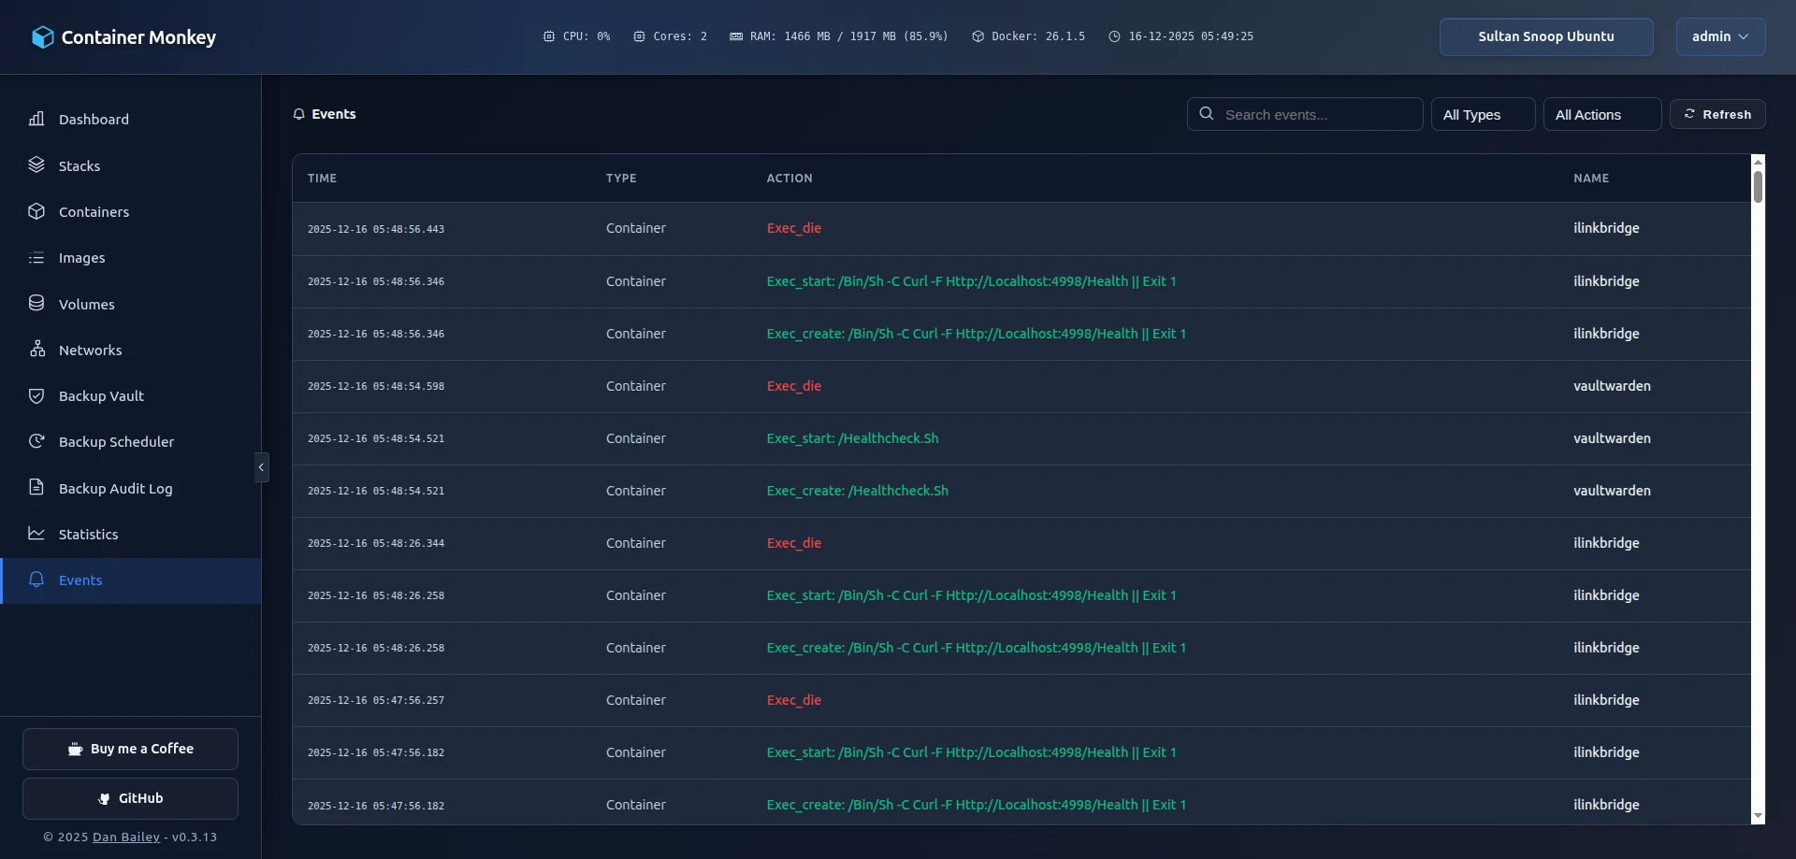Open the admin account dropdown

pyautogui.click(x=1719, y=36)
